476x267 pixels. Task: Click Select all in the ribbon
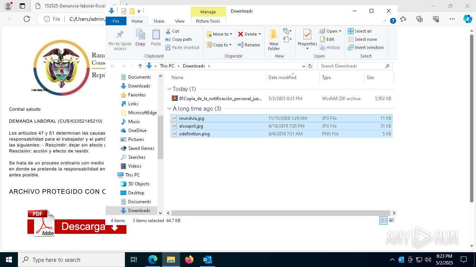point(360,31)
